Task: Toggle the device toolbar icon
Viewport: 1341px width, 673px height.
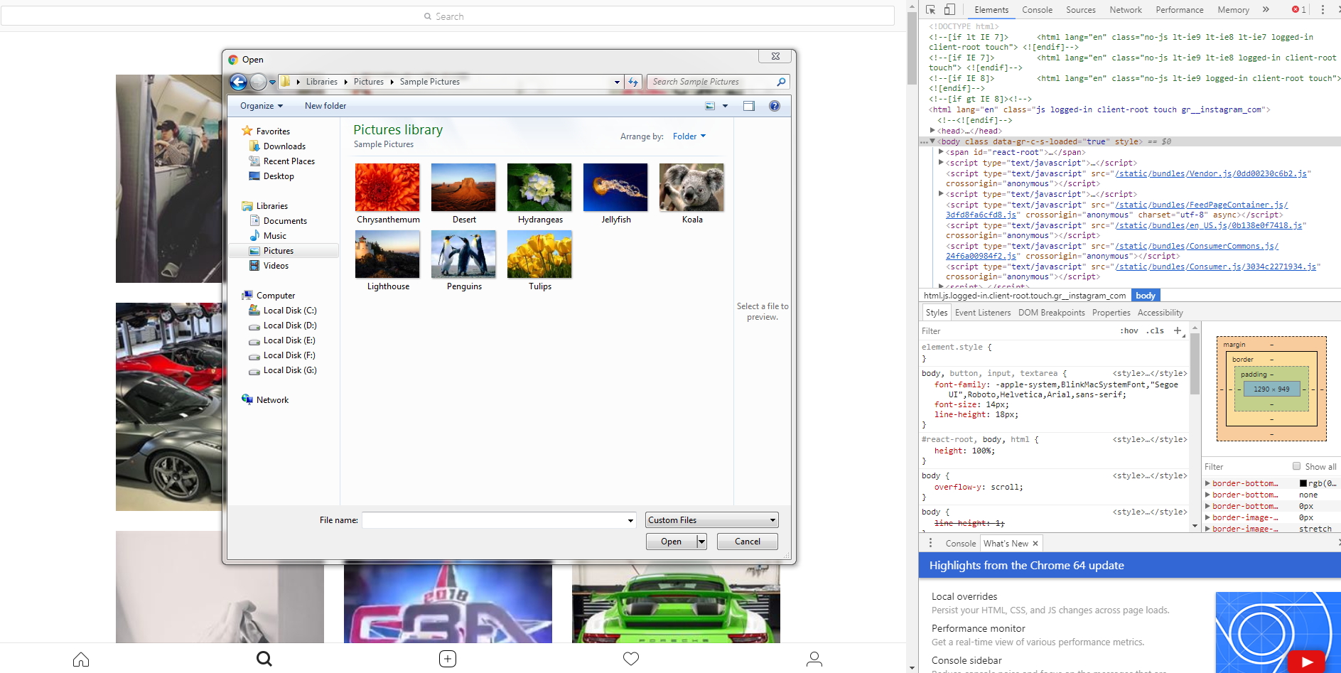Action: [949, 10]
